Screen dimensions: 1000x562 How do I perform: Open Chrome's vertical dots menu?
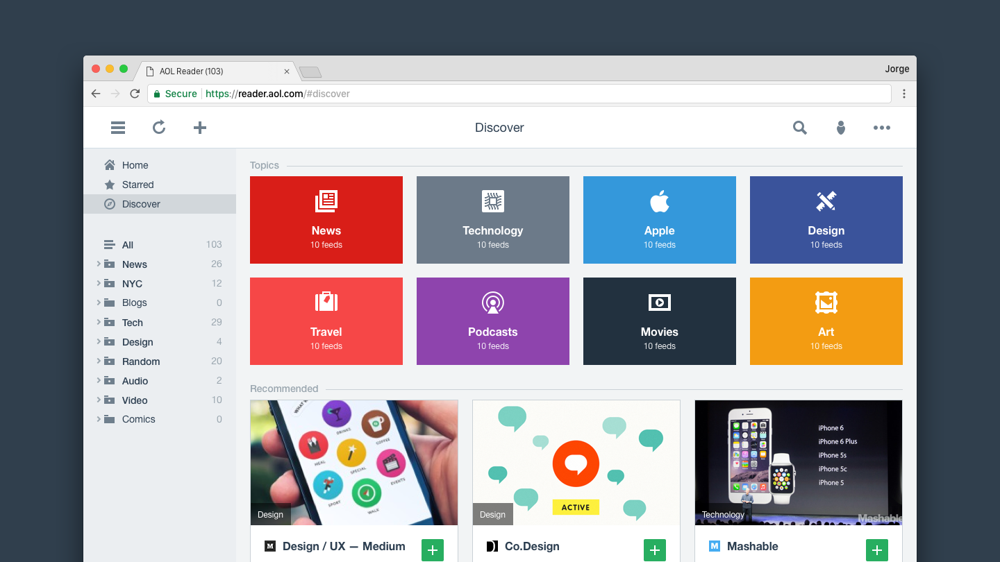pos(904,94)
